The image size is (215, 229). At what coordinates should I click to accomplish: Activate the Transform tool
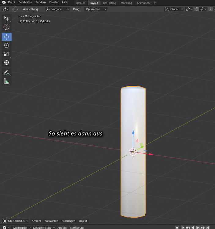[x=6, y=63]
